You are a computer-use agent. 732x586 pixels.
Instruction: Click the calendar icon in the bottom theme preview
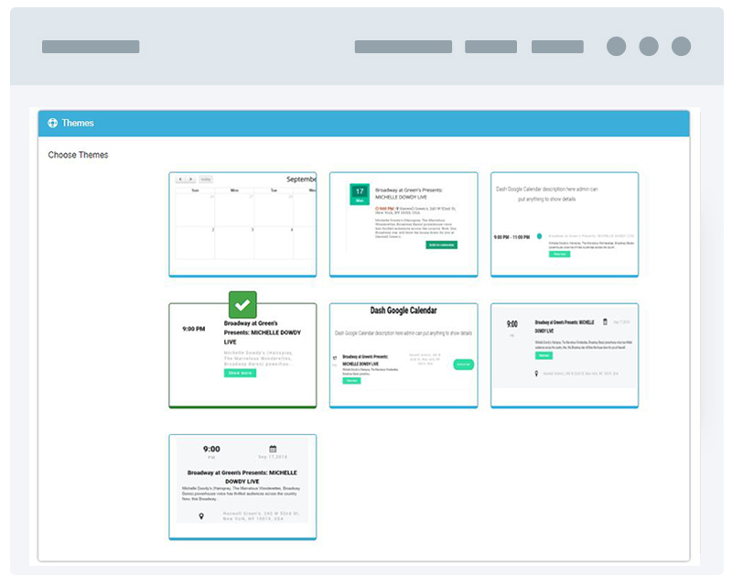pos(273,449)
